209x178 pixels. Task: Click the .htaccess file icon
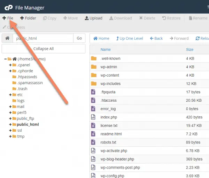(93, 100)
